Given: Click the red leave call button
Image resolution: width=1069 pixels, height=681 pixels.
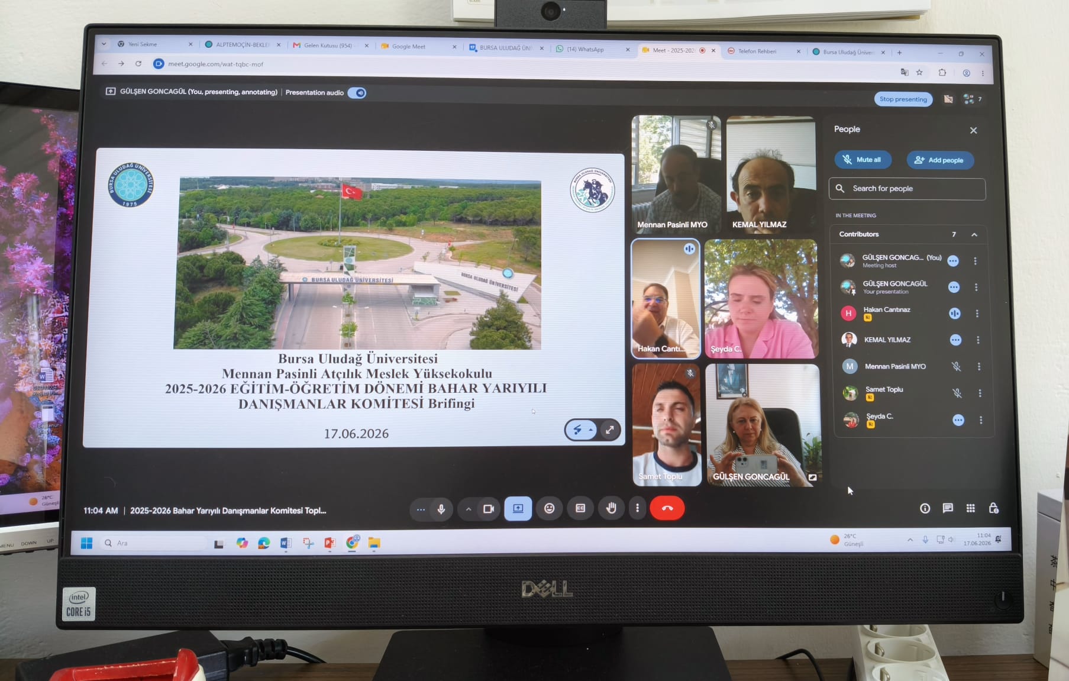Looking at the screenshot, I should coord(667,508).
